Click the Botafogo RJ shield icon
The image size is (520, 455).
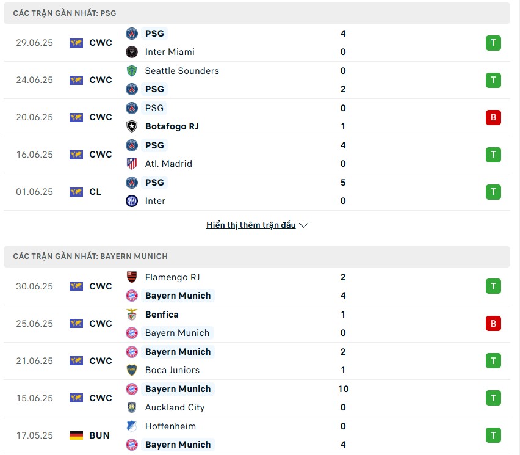pyautogui.click(x=132, y=126)
